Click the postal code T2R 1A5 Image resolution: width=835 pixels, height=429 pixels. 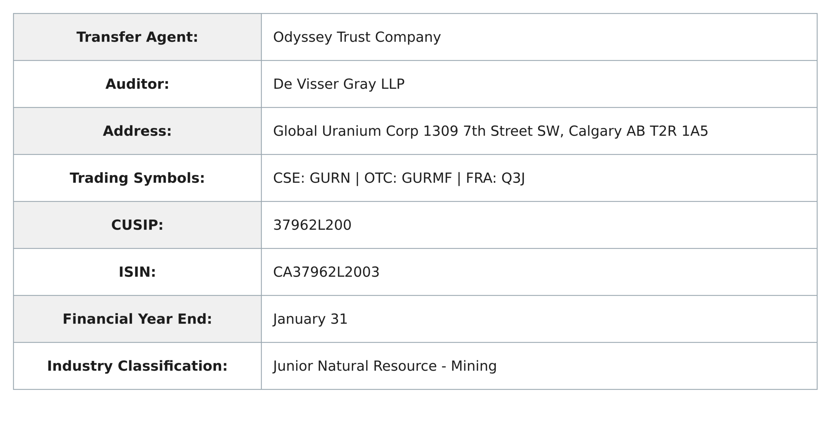coord(679,131)
